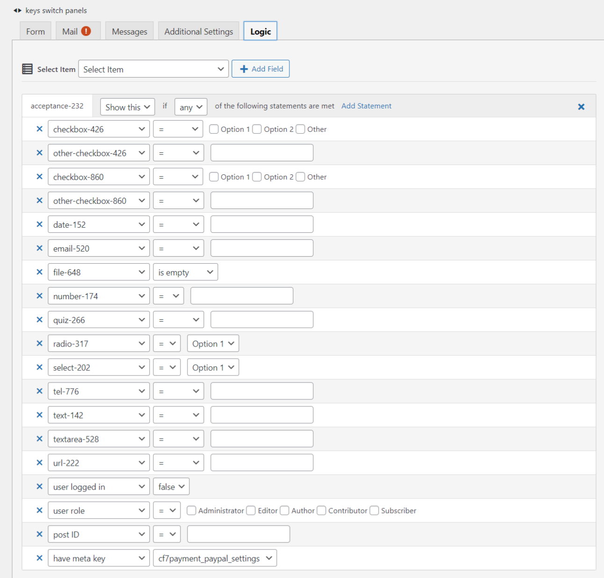
Task: Open the Show this dropdown
Action: (128, 107)
